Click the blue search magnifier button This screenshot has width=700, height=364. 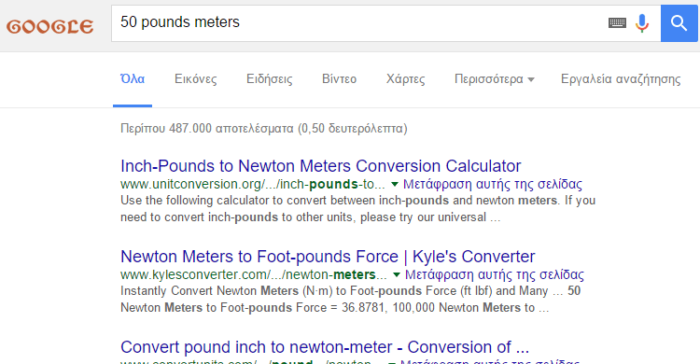click(x=679, y=23)
